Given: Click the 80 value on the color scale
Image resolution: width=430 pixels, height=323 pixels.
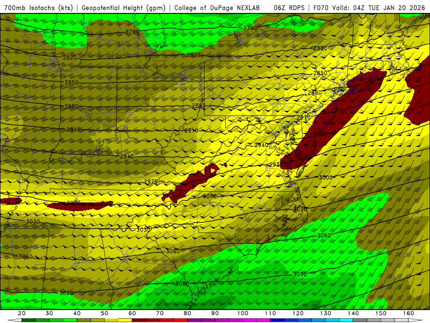Looking at the screenshot, I should coord(187,313).
